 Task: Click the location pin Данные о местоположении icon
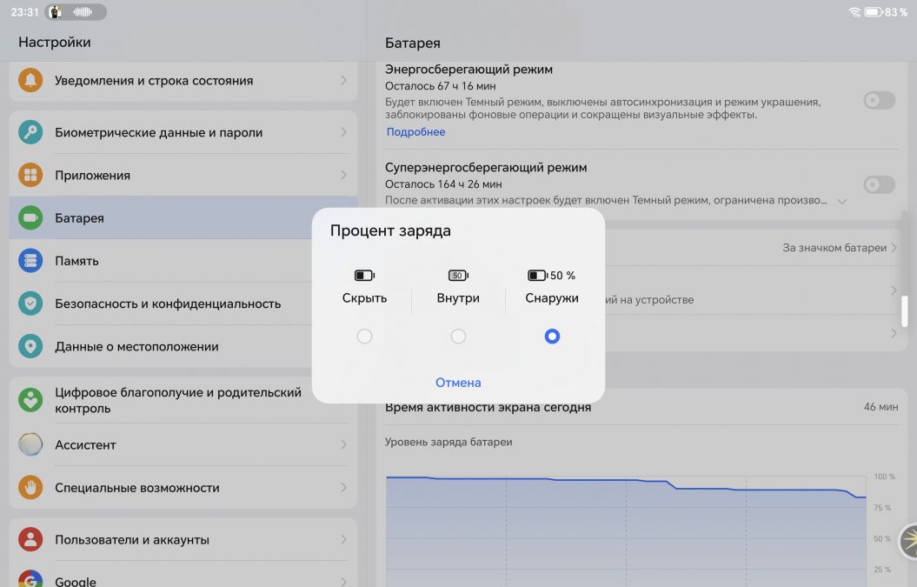coord(30,346)
